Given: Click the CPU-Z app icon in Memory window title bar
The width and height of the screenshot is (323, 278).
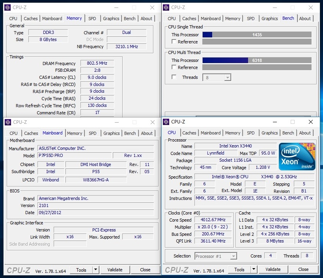Looking at the screenshot, I should [x=7, y=7].
